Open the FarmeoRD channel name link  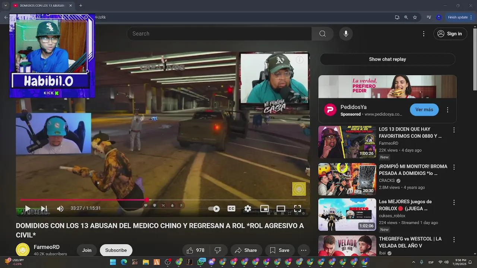[x=47, y=247]
